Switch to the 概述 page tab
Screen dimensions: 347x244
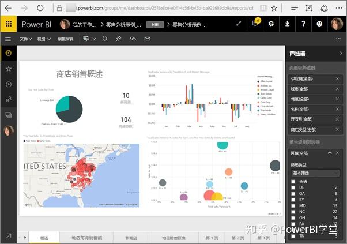tap(44, 238)
